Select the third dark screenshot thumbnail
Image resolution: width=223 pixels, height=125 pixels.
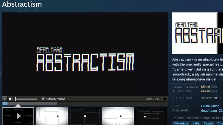coord(85,116)
